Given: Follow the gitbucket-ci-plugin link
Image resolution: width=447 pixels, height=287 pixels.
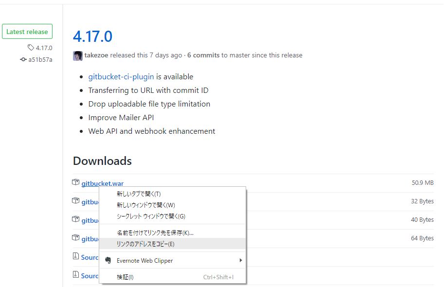Looking at the screenshot, I should click(x=121, y=77).
